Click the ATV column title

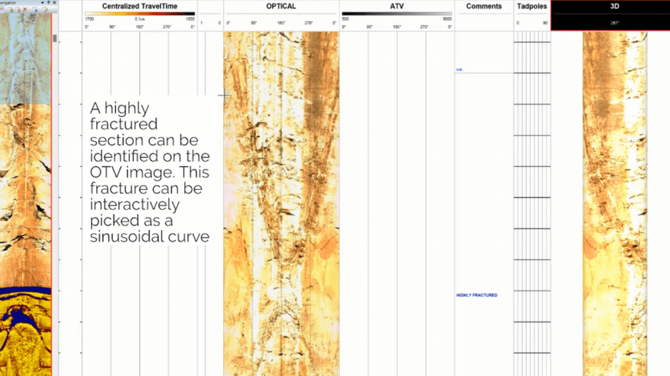click(397, 6)
